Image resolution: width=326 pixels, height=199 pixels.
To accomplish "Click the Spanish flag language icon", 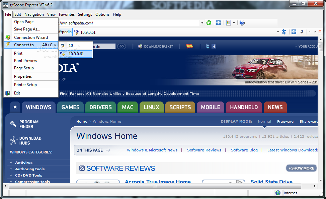I will pos(189,46).
